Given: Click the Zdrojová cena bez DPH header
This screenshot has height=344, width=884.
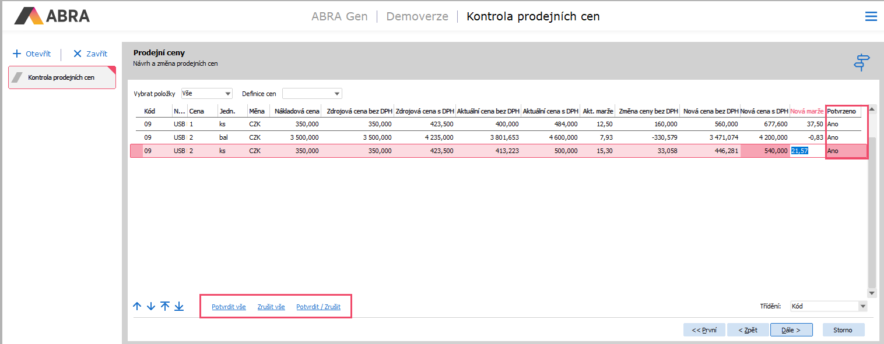Looking at the screenshot, I should click(x=358, y=111).
